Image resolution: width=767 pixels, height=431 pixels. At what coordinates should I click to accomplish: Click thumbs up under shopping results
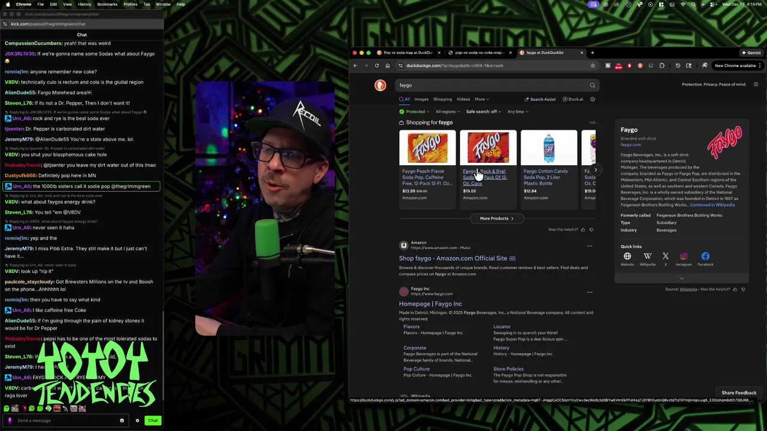pos(583,229)
